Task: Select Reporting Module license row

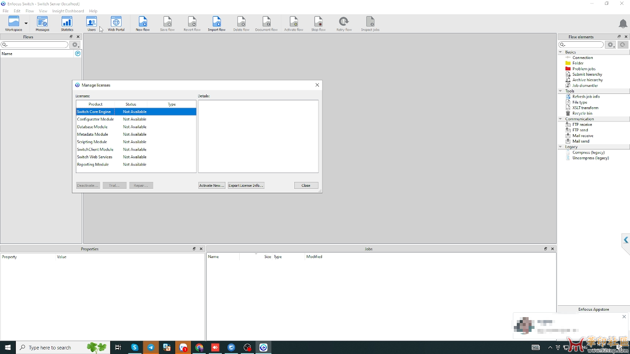Action: [x=136, y=164]
